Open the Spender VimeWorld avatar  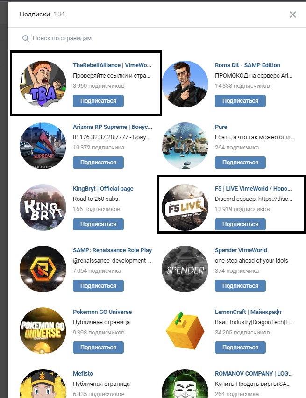pyautogui.click(x=185, y=269)
